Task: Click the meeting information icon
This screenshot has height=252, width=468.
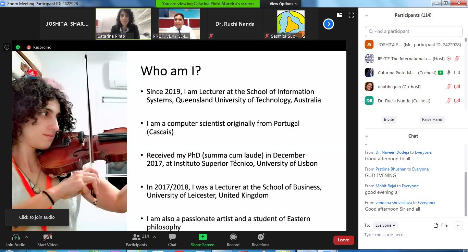Action: pos(7,47)
